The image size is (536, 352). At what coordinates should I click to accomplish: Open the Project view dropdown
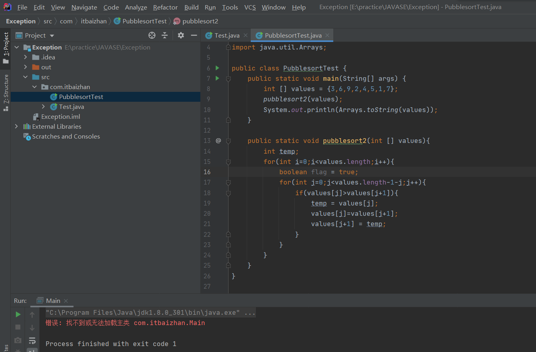52,36
